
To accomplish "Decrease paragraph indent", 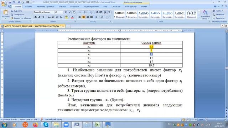I will pyautogui.click(x=97, y=12).
